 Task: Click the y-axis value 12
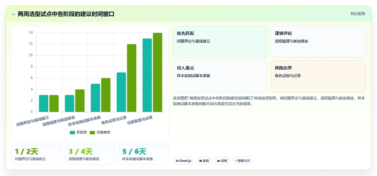tap(31, 44)
